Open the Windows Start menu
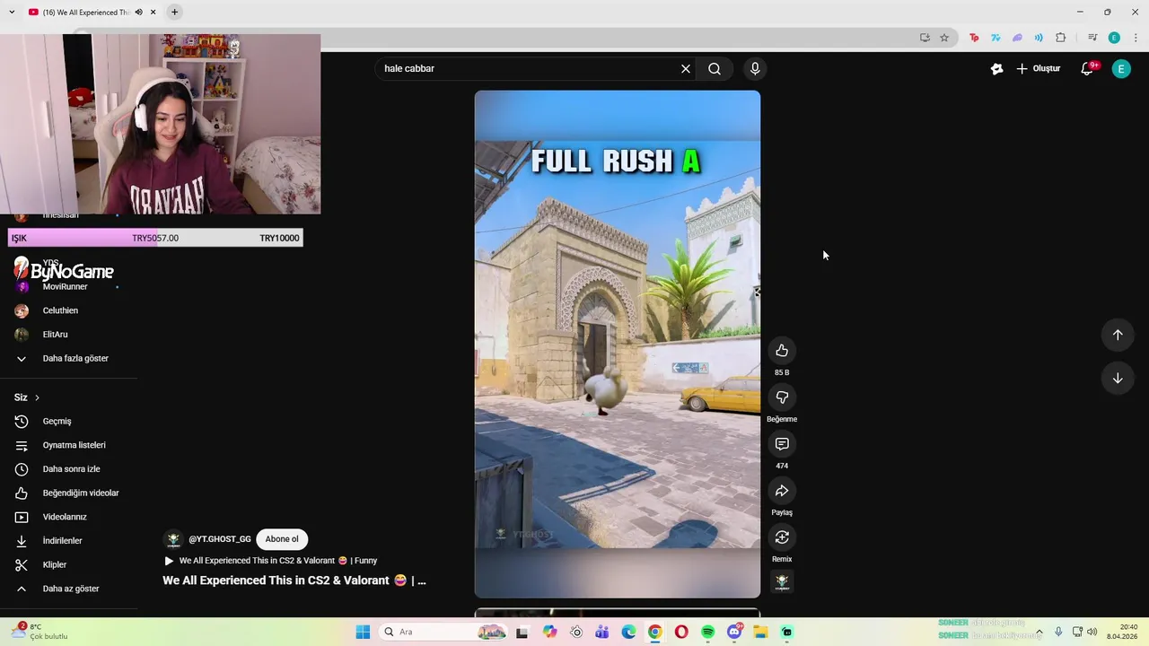 [x=363, y=632]
